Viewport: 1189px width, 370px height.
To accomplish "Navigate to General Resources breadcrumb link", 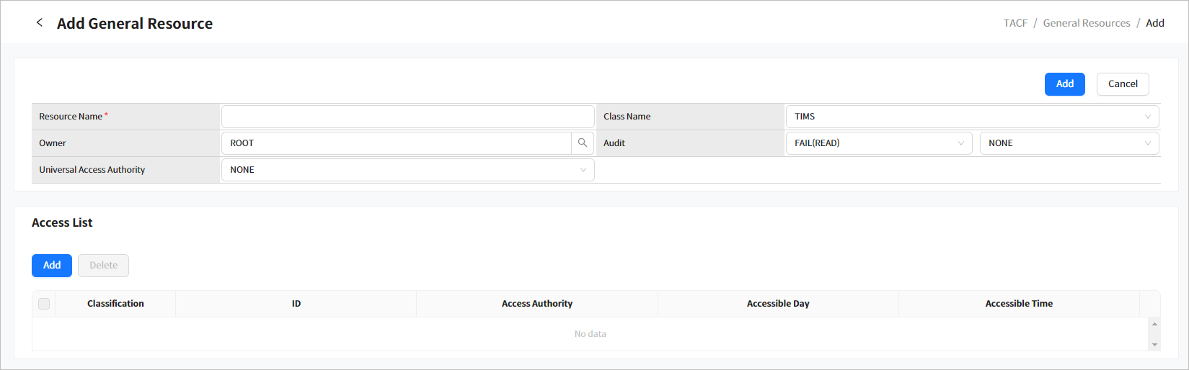I will click(1086, 23).
